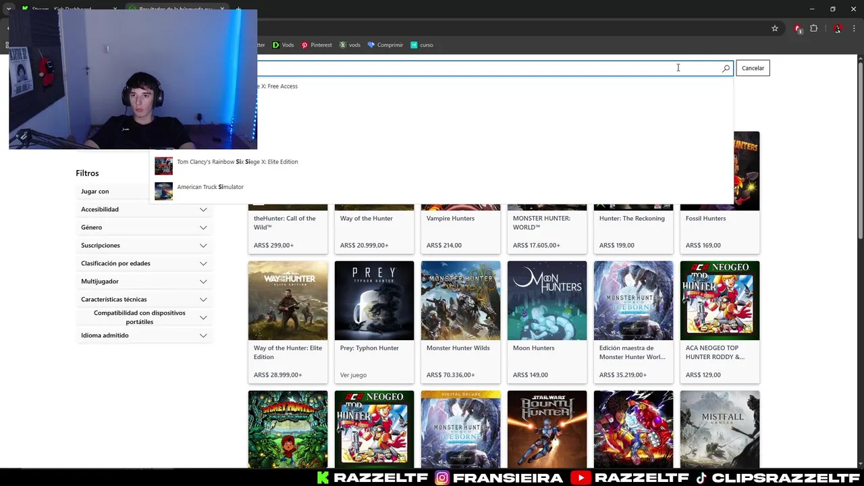
Task: Click the Moon Hunters title text
Action: pos(533,348)
